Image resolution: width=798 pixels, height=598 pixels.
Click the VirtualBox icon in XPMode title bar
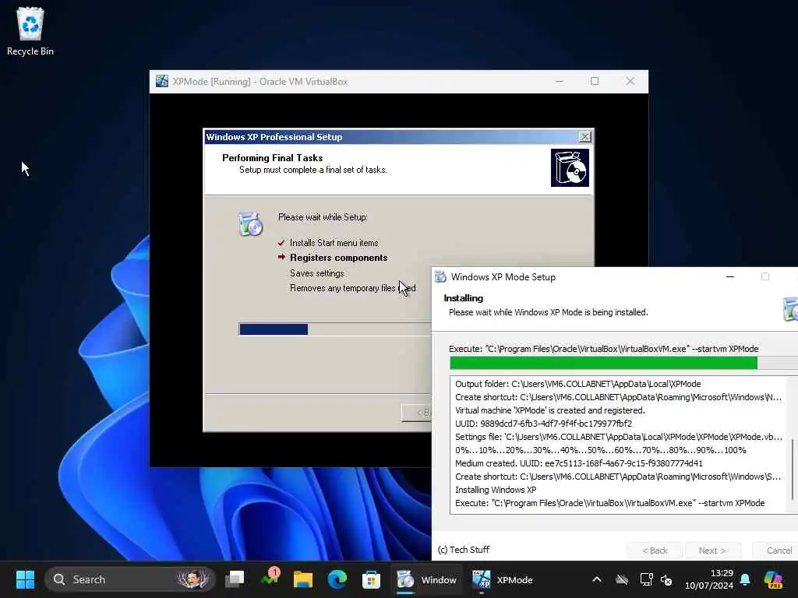(162, 81)
